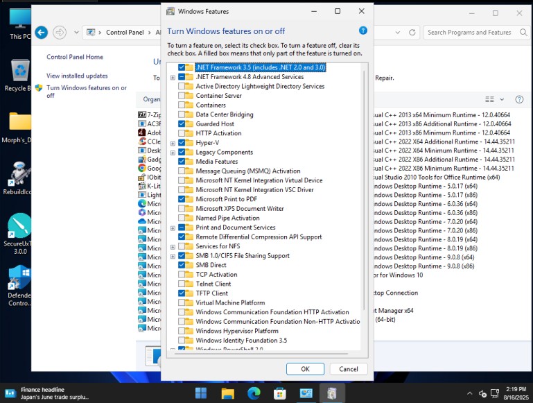
Task: Expand the Hyper-V tree node
Action: (x=173, y=143)
